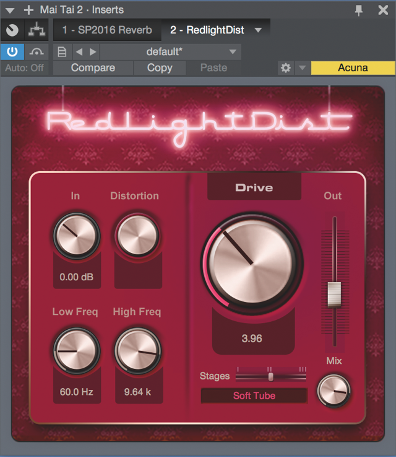Pin the Mai Tai 2 Inserts window
Viewport: 396px width, 457px height.
tap(359, 11)
